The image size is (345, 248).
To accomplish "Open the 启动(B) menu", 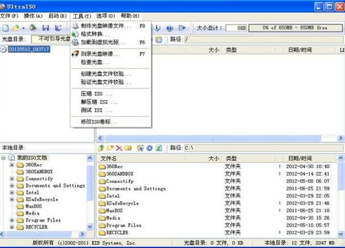I will pyautogui.click(x=57, y=16).
